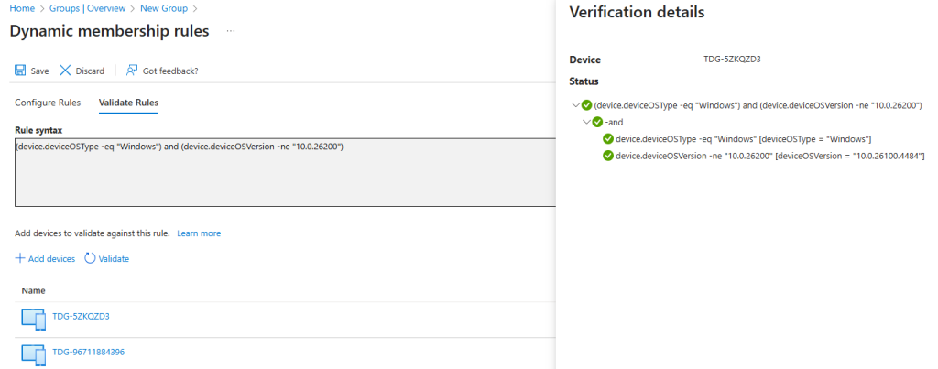Click the Got feedback person icon

click(132, 71)
